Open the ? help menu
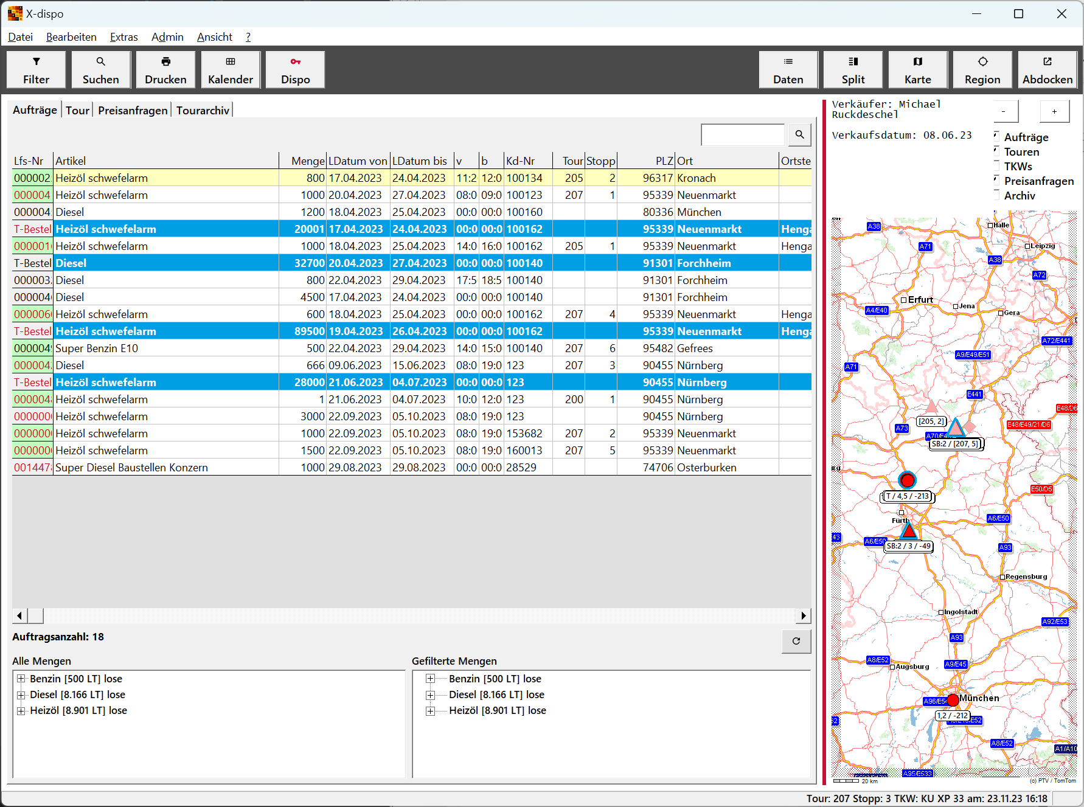Screen dimensions: 1084x807 point(248,37)
